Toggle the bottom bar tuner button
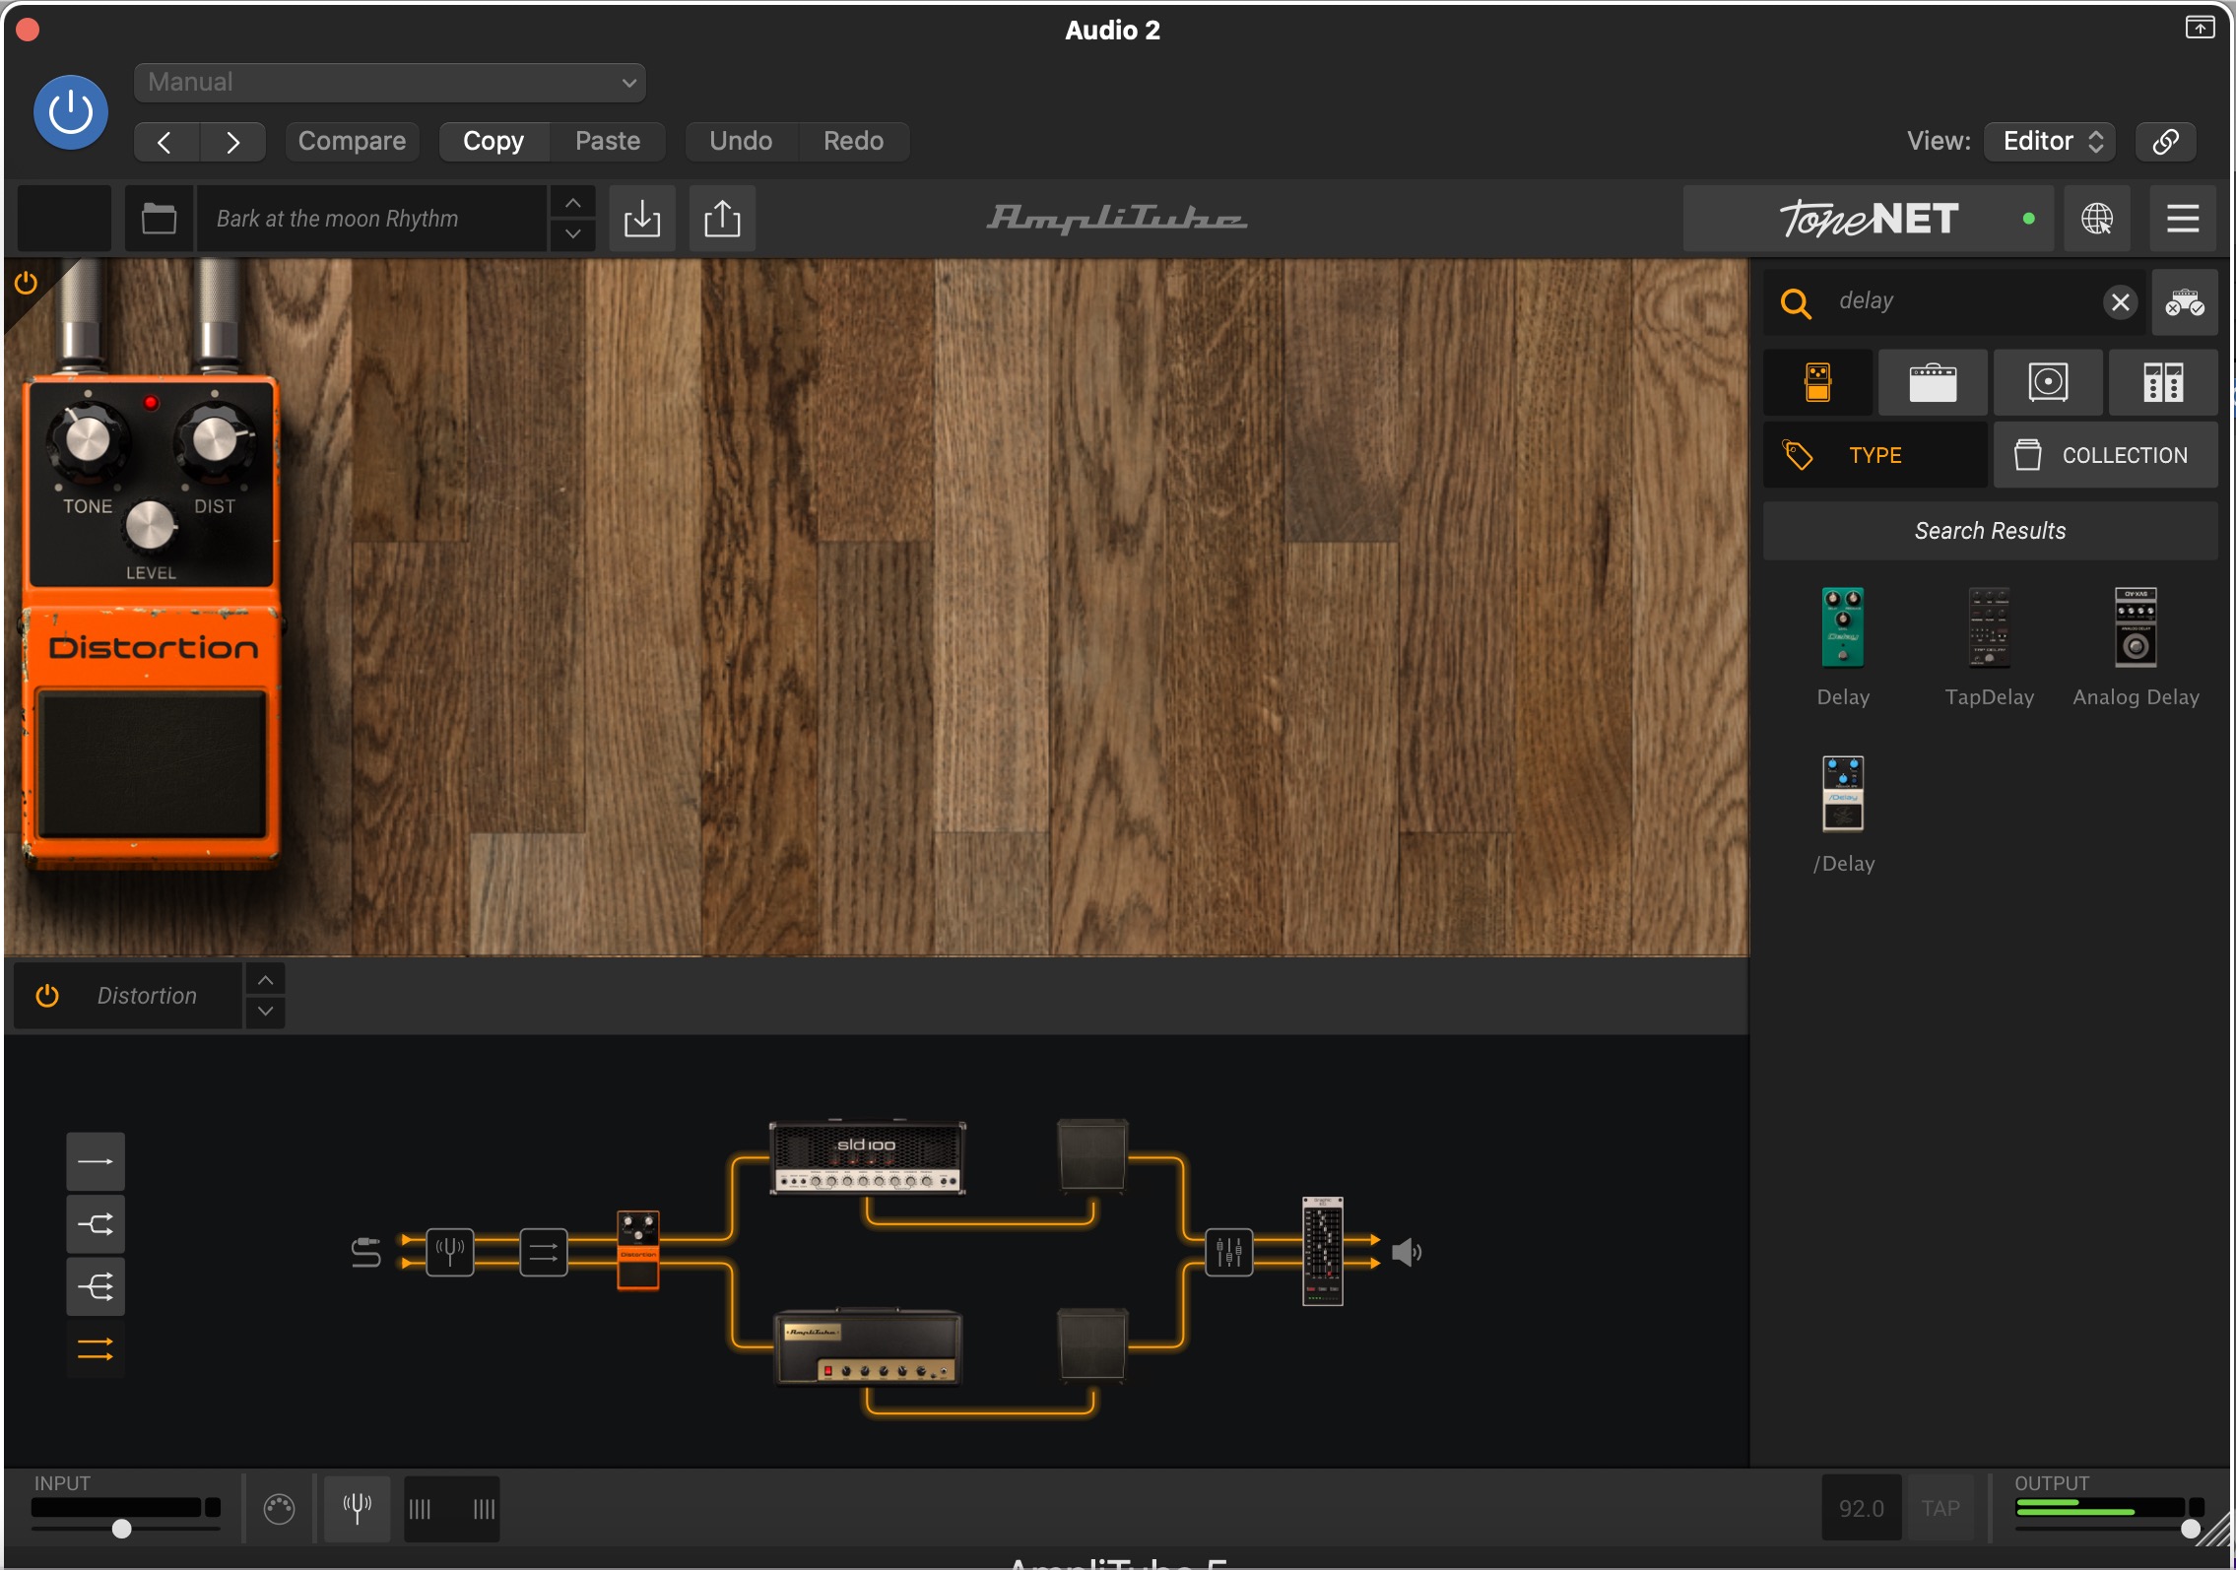Image resolution: width=2236 pixels, height=1570 pixels. tap(357, 1508)
